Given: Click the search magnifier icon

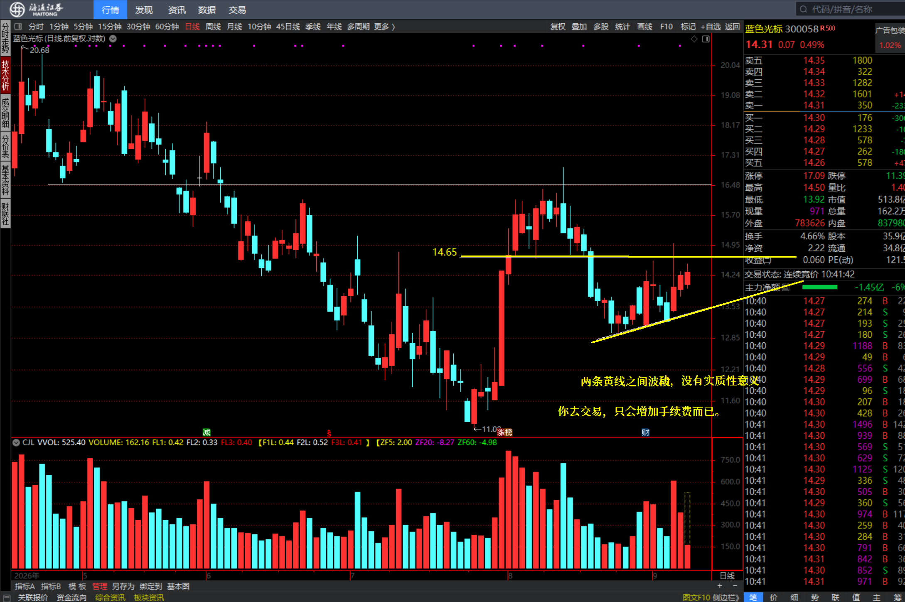Looking at the screenshot, I should click(x=803, y=9).
